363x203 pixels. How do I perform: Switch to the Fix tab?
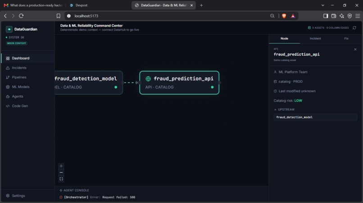(346, 39)
